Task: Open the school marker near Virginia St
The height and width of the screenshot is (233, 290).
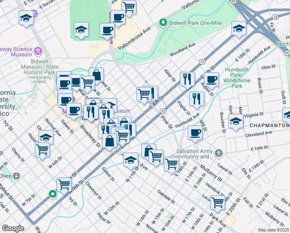Action: pos(236,121)
